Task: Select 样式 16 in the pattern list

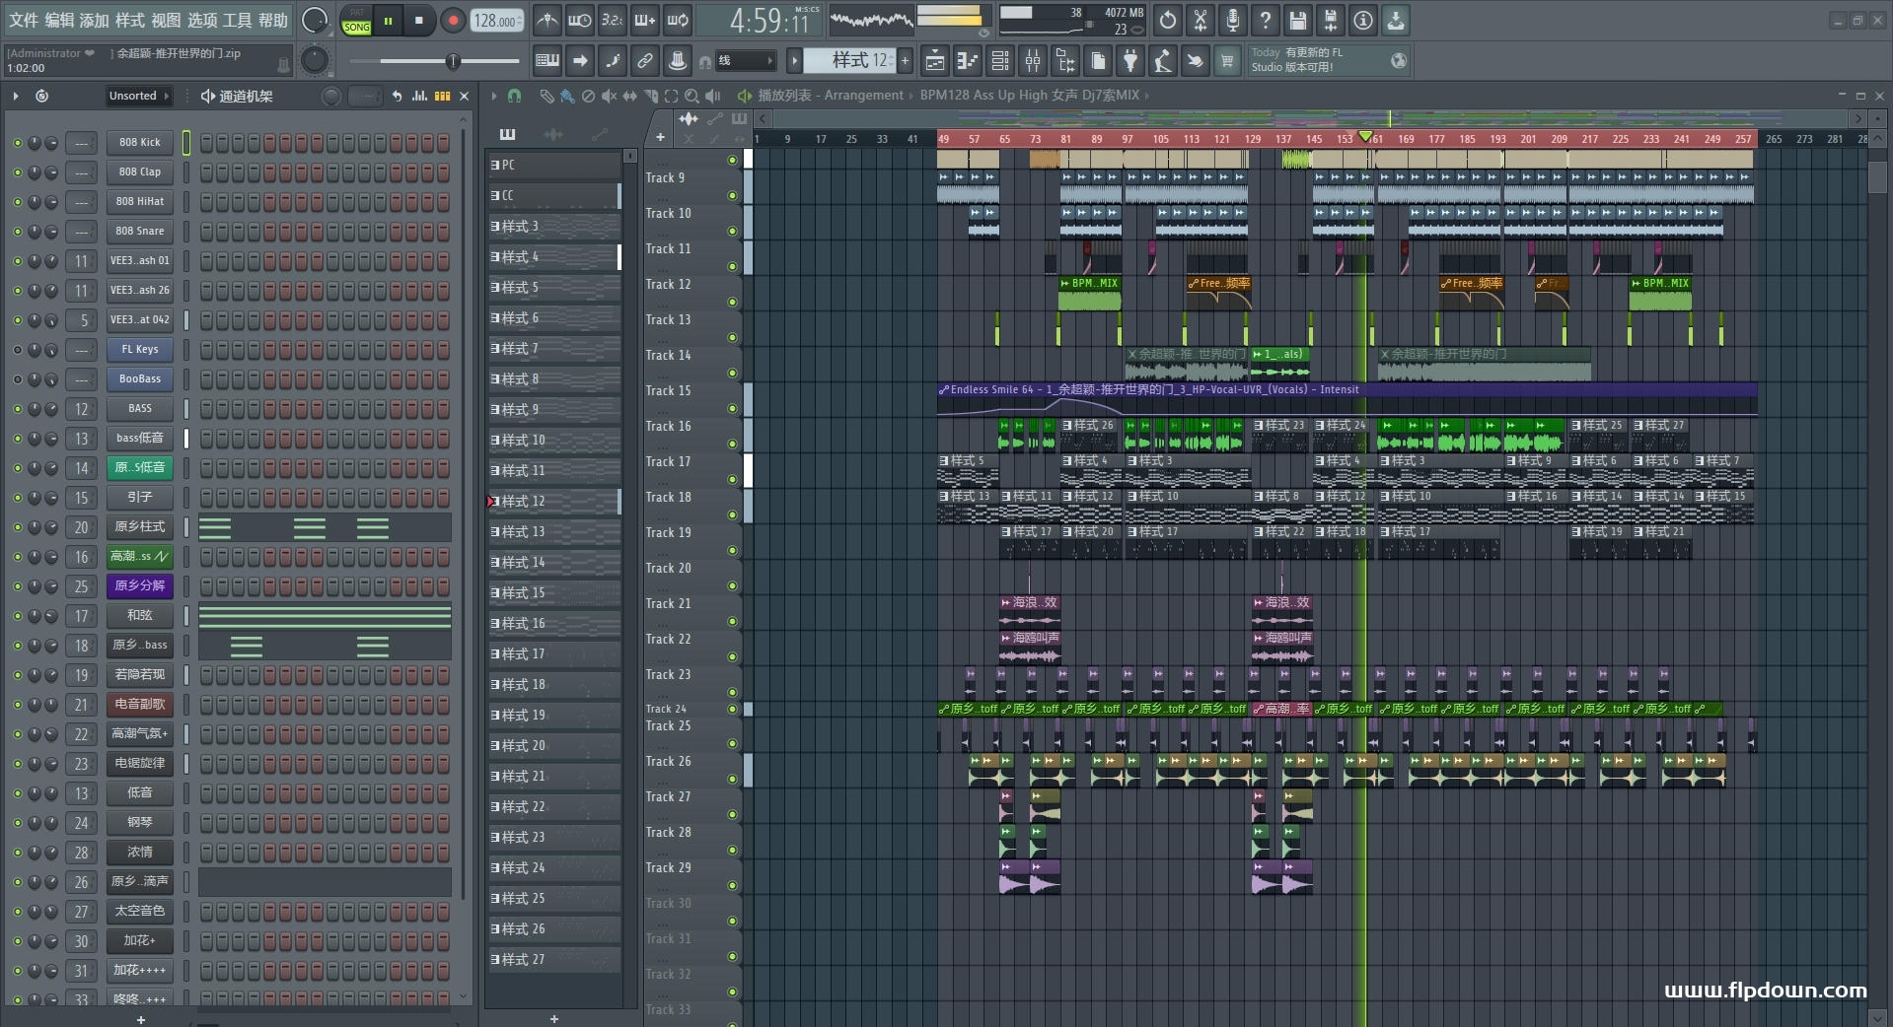Action: coord(554,624)
